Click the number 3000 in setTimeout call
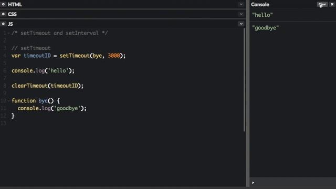 click(113, 56)
